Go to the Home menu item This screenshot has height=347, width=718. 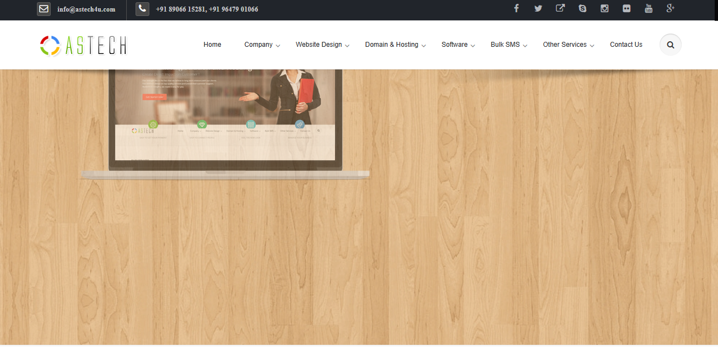pyautogui.click(x=212, y=45)
